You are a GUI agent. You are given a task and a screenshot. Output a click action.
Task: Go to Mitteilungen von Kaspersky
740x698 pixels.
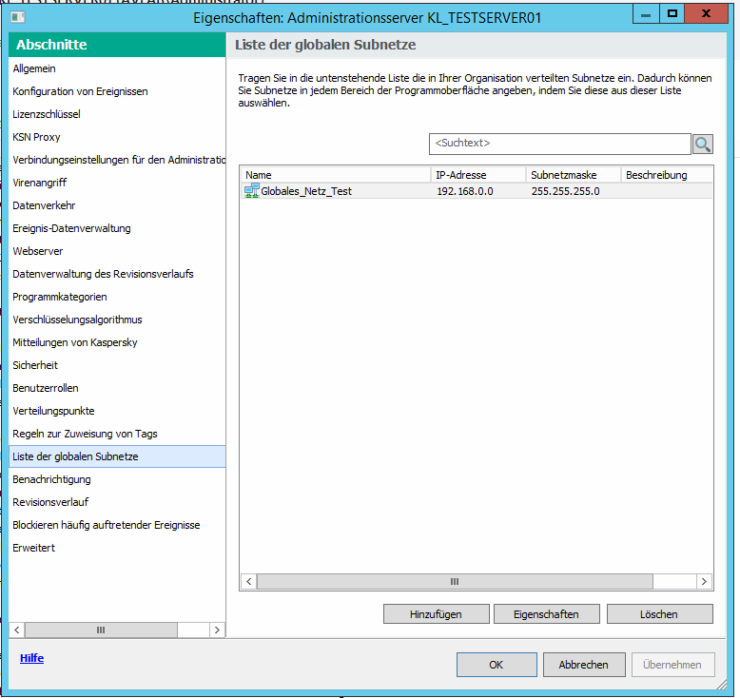75,342
